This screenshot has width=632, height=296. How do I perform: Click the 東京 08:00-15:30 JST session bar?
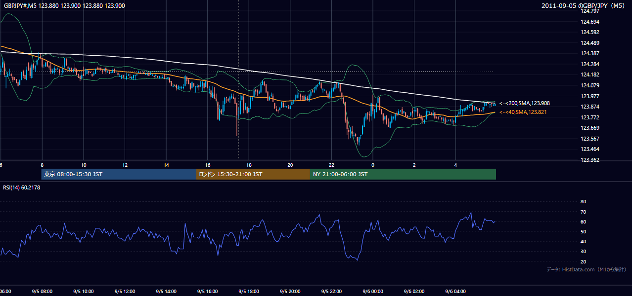pos(119,174)
